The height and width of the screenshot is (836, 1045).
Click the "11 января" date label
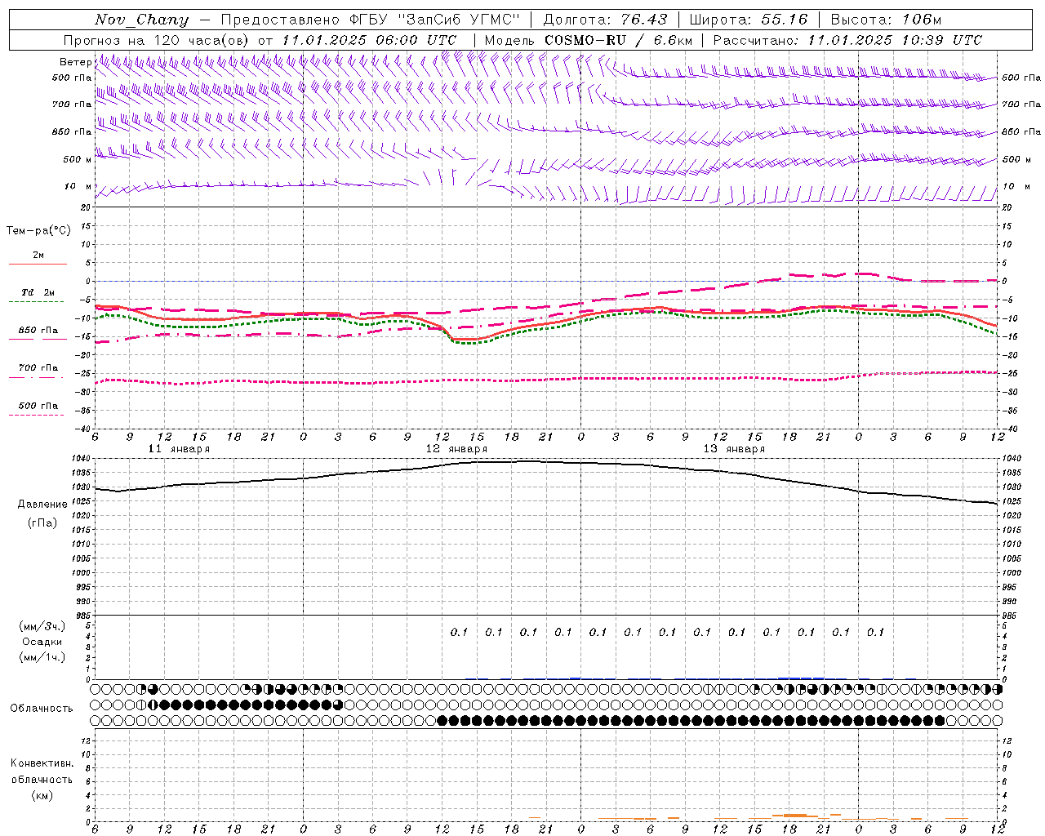[x=179, y=449]
